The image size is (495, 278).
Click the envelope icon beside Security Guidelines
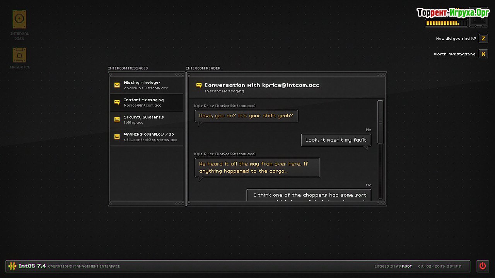pos(117,120)
